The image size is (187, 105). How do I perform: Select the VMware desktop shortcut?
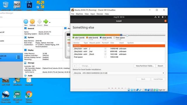click(x=40, y=6)
